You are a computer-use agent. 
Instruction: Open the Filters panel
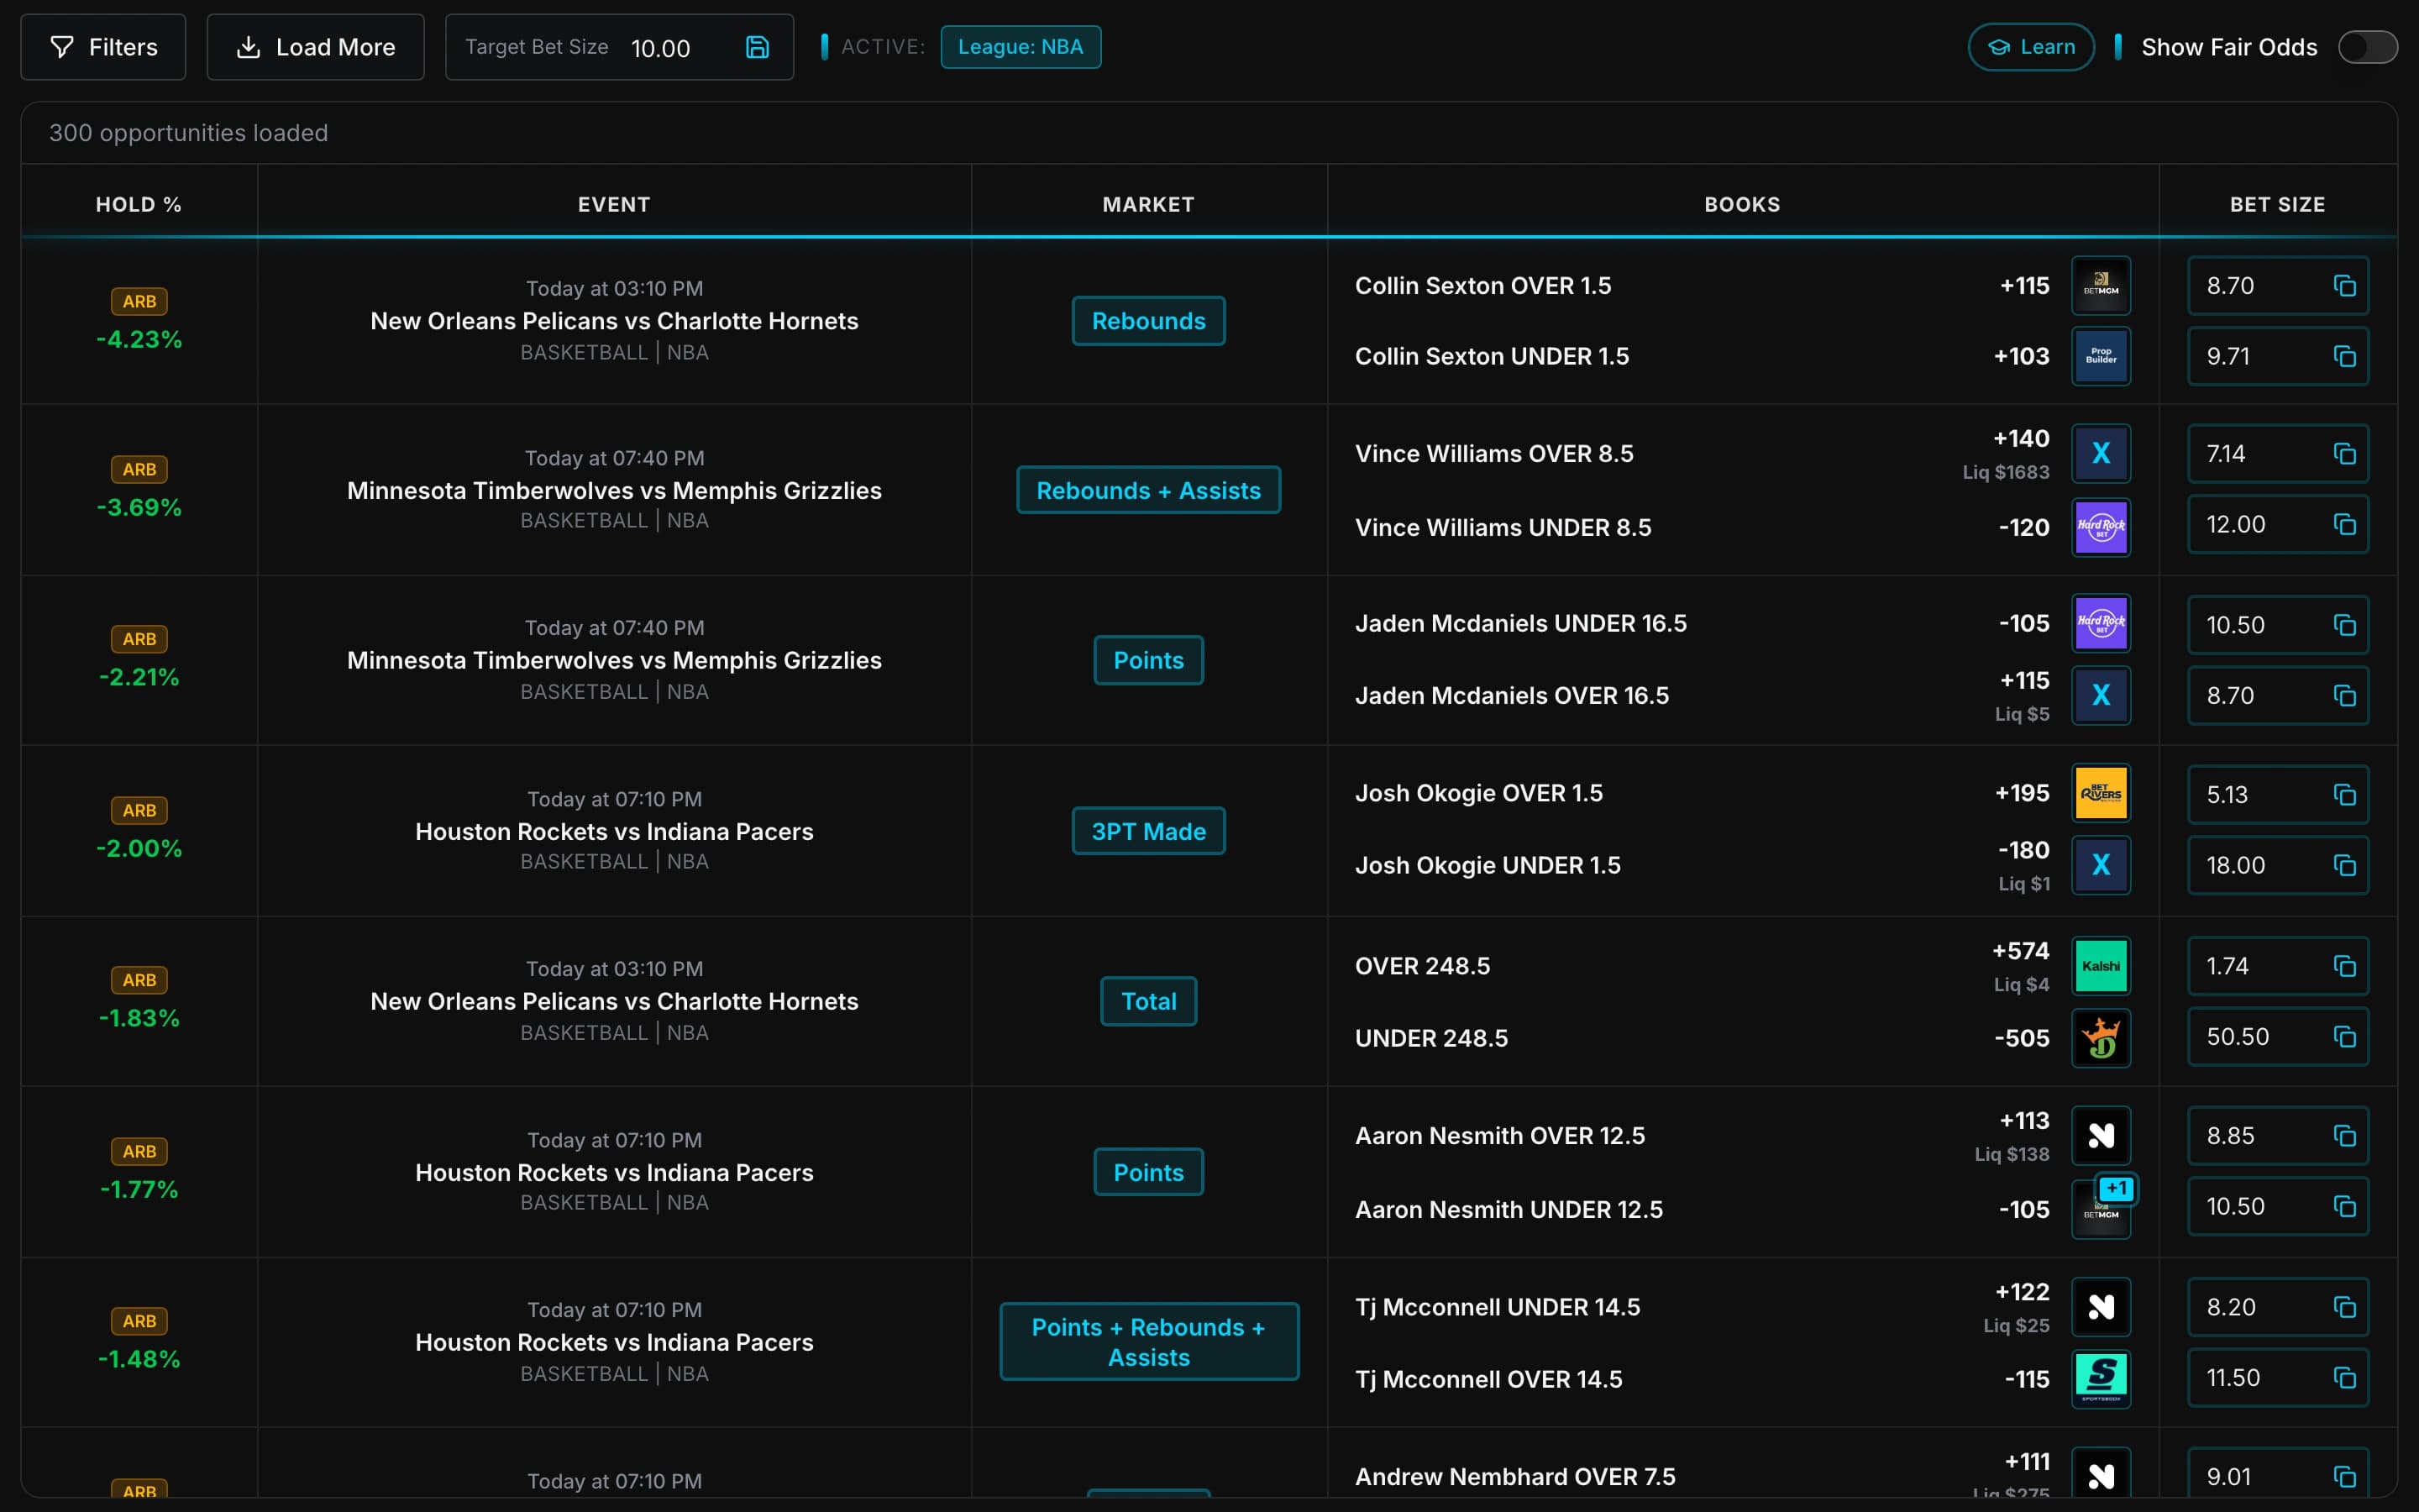[x=103, y=47]
